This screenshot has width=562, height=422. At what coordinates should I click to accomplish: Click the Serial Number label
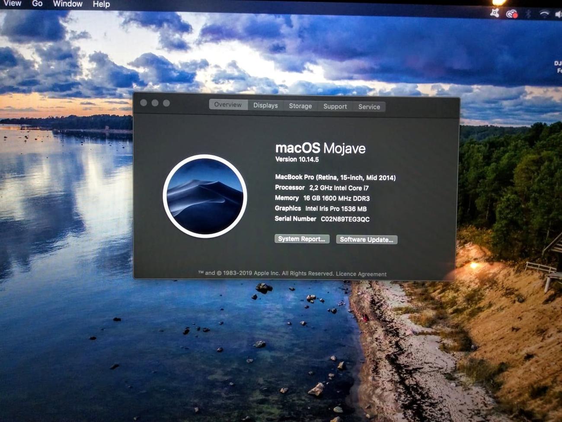click(x=295, y=219)
